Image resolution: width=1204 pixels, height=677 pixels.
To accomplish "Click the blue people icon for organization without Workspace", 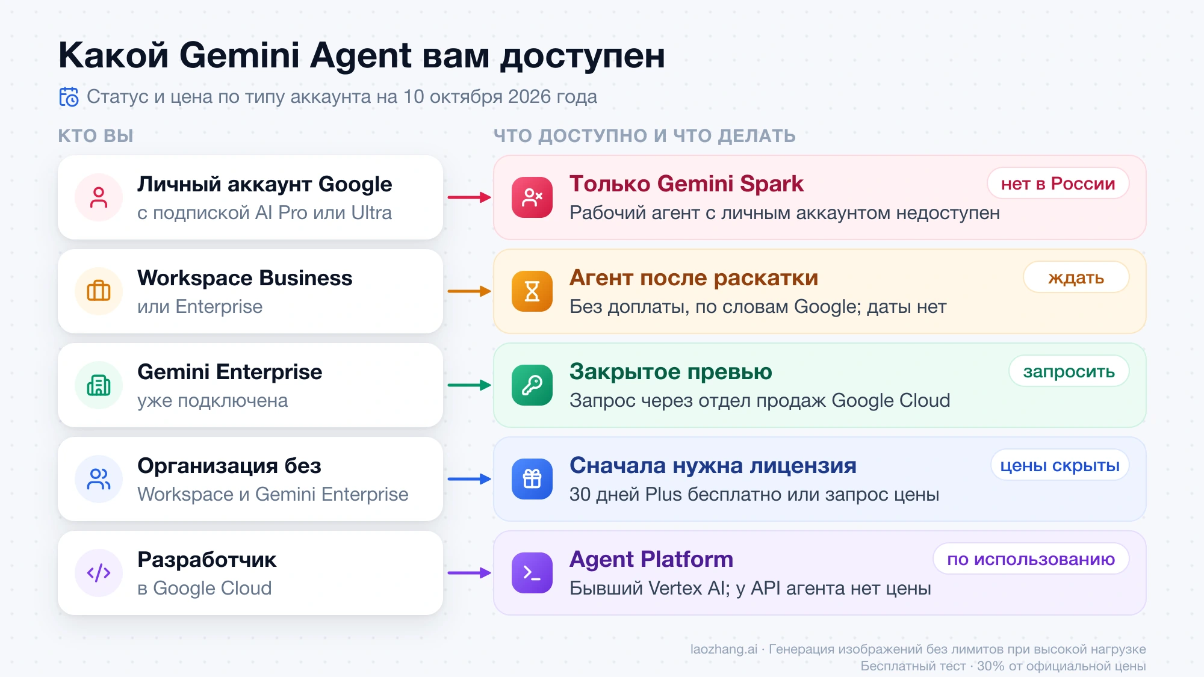I will tap(99, 479).
